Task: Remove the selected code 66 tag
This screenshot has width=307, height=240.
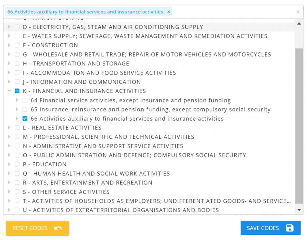Action: (169, 12)
